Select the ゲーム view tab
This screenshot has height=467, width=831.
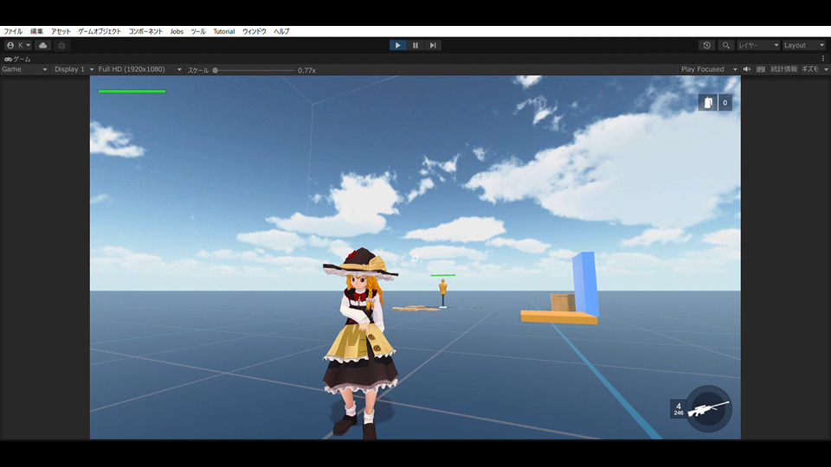pyautogui.click(x=17, y=60)
